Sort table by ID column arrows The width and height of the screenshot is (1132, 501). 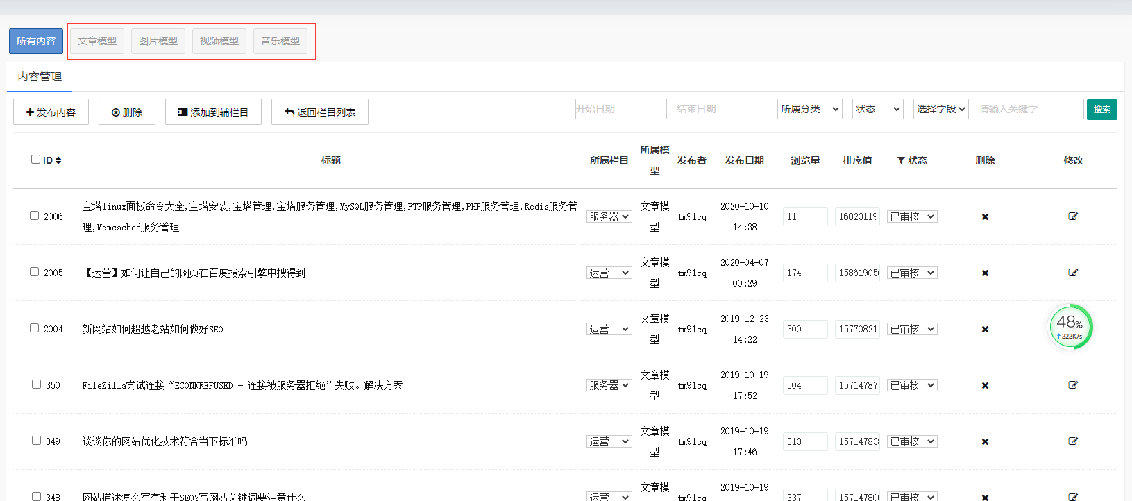(x=58, y=160)
